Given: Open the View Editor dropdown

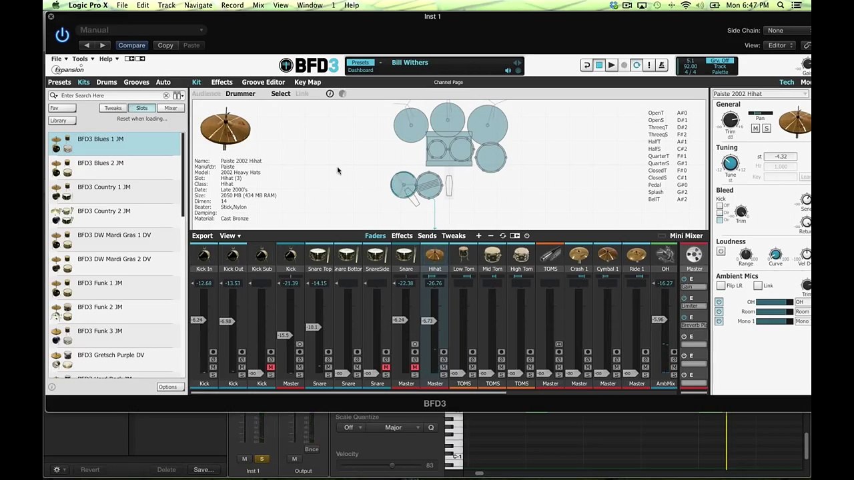Looking at the screenshot, I should pos(781,45).
